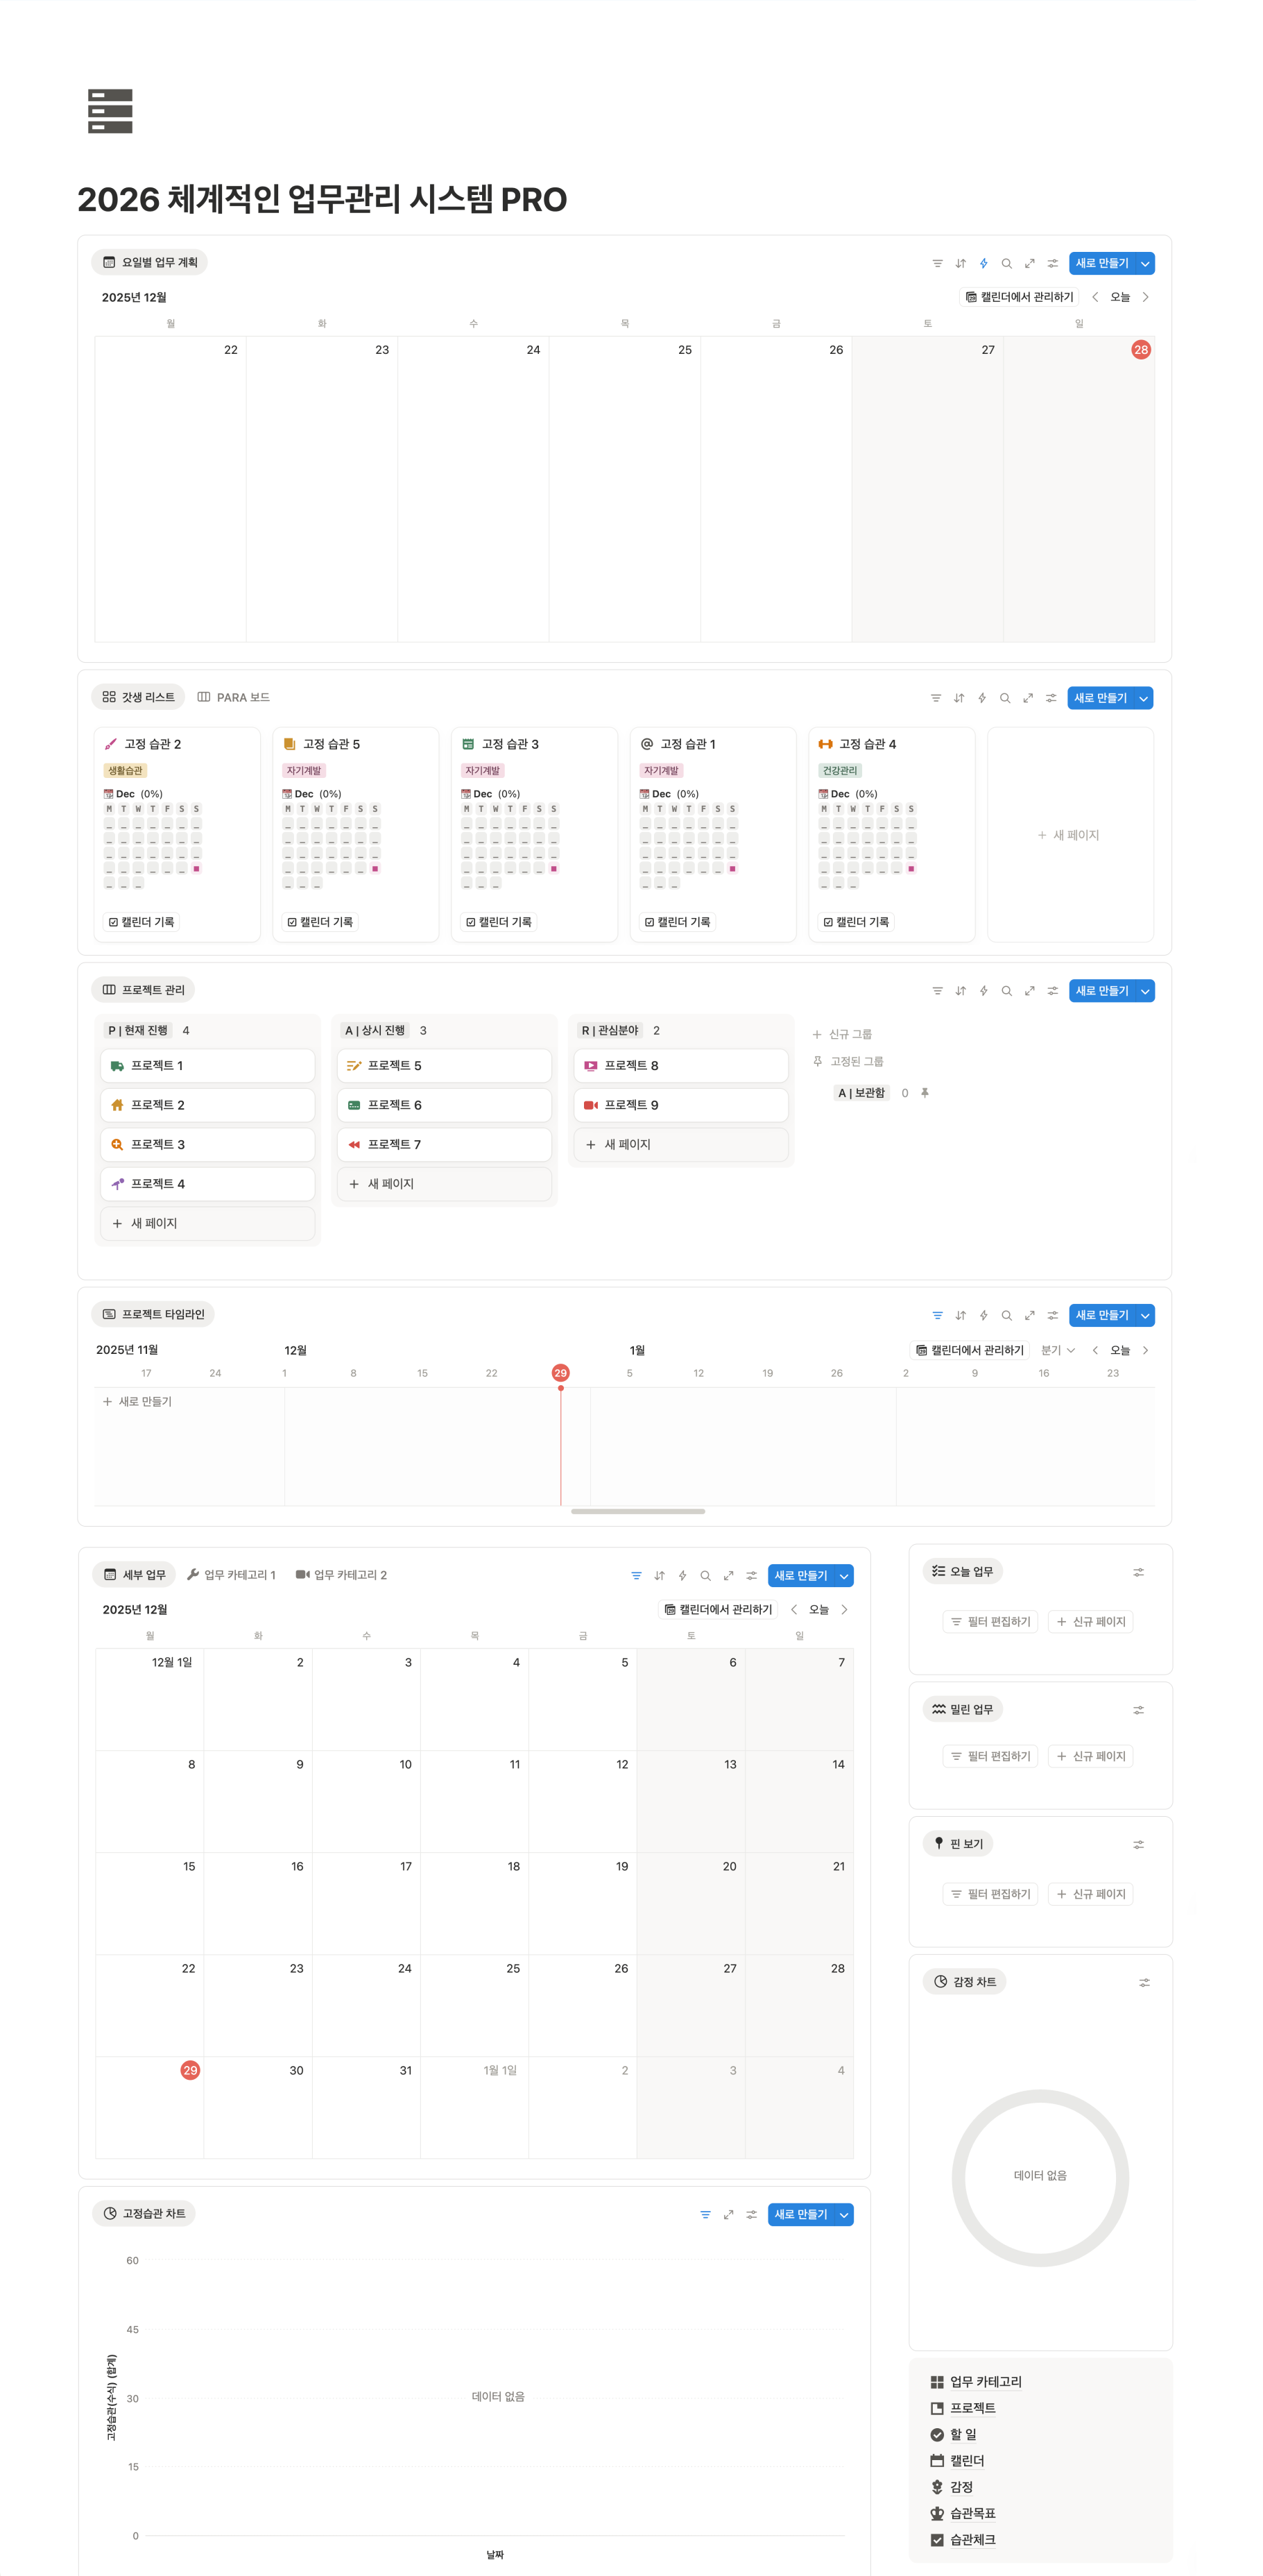Screen dimensions: 1263x2576
Task: Open 새로 만들기 dropdown arrow in 갓생 리스트
Action: [1143, 698]
